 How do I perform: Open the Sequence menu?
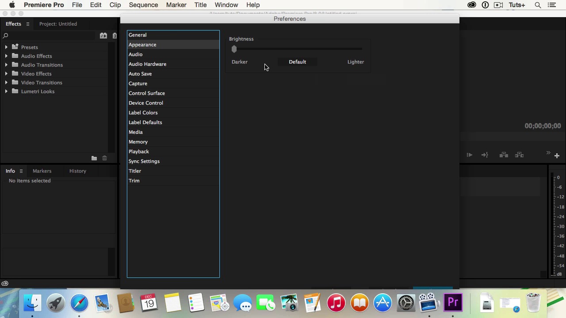143,5
